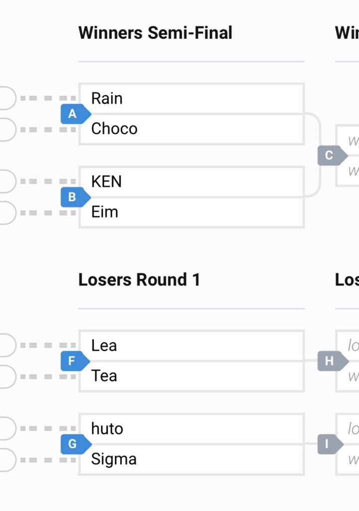Open match A badge marker
Image resolution: width=359 pixels, height=511 pixels.
(x=76, y=114)
